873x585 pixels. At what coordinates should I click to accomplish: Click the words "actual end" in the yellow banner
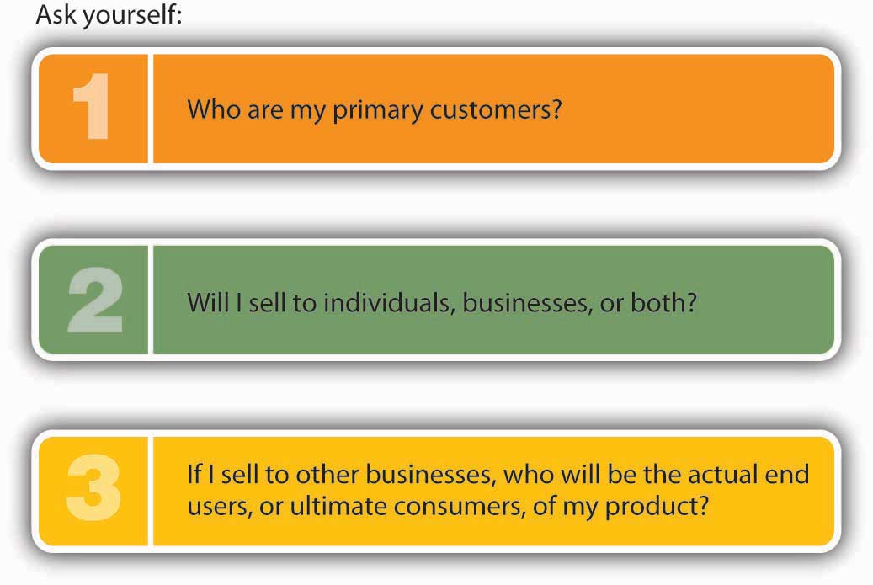[748, 474]
